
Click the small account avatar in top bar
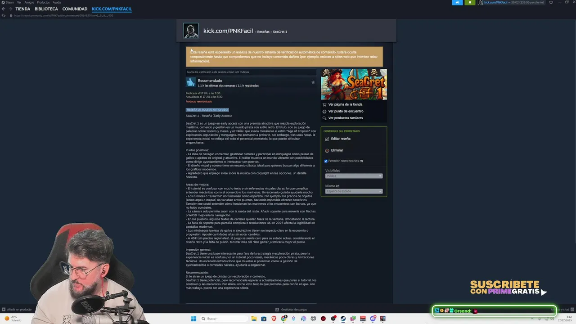coord(481,2)
